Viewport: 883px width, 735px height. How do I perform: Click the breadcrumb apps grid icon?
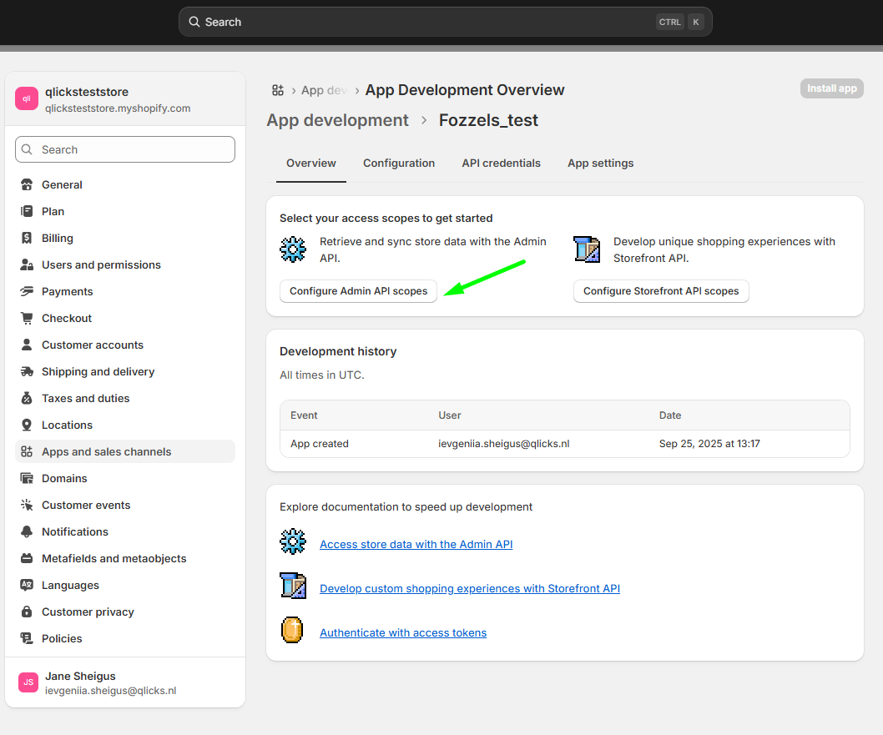point(278,90)
